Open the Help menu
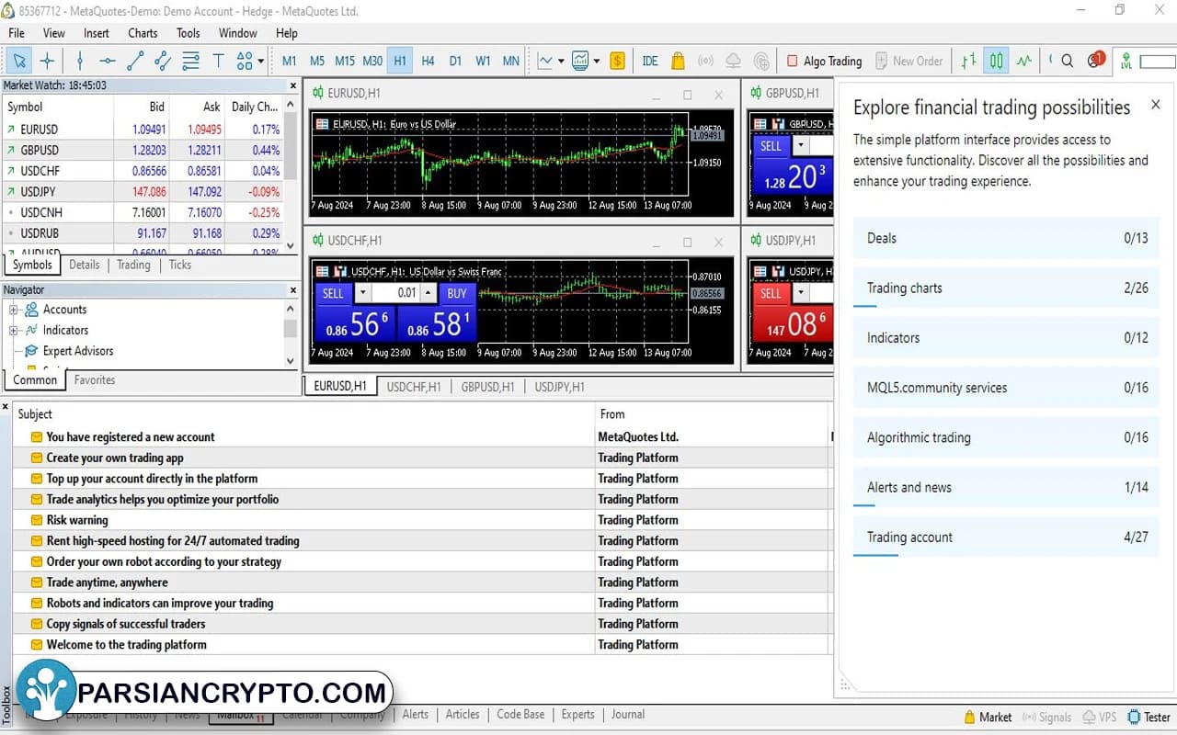1177x735 pixels. (x=287, y=33)
